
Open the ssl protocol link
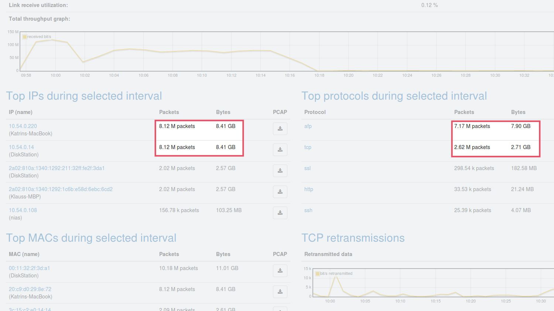307,168
